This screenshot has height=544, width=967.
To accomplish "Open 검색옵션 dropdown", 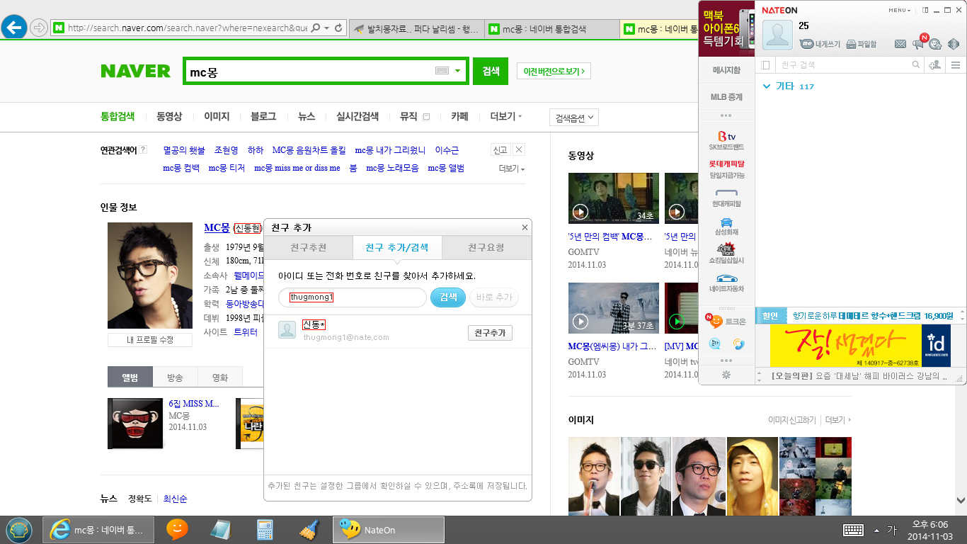I will pyautogui.click(x=574, y=118).
